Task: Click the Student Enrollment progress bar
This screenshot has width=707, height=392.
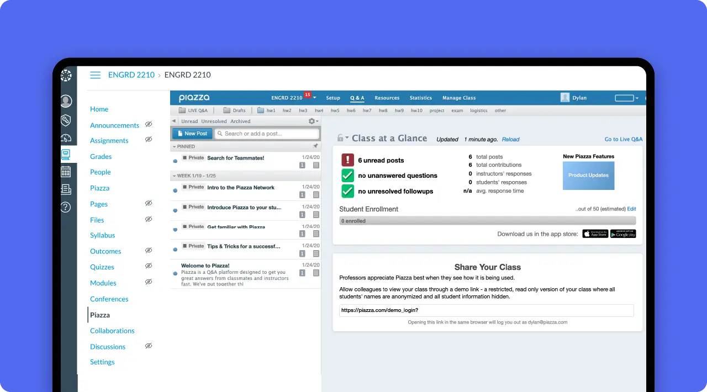Action: 488,221
